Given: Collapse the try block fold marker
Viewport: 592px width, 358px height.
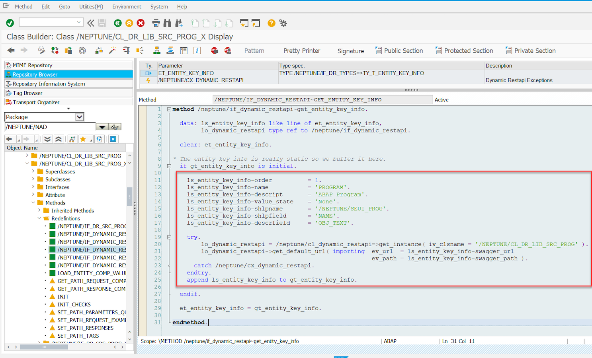Looking at the screenshot, I should coord(169,237).
